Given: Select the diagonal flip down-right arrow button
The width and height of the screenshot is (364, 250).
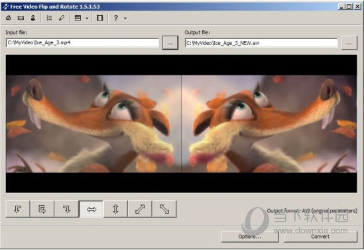Looking at the screenshot, I should pos(164,209).
